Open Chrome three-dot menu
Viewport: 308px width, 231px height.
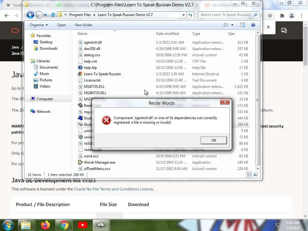[301, 16]
